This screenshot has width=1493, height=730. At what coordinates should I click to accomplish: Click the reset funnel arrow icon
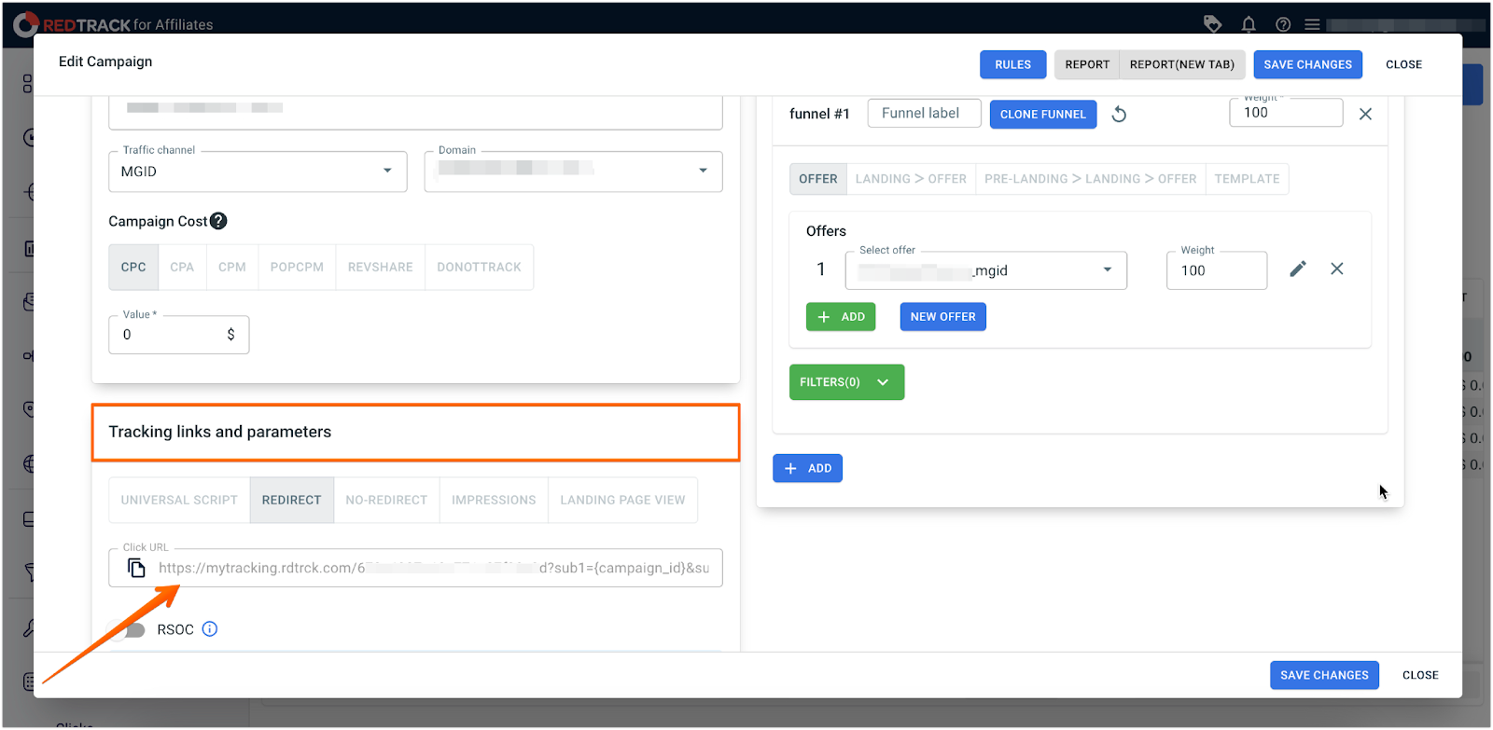[1119, 115]
